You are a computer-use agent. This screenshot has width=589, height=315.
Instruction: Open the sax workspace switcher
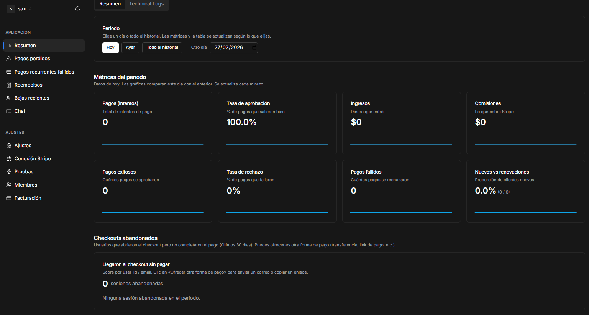pos(18,8)
